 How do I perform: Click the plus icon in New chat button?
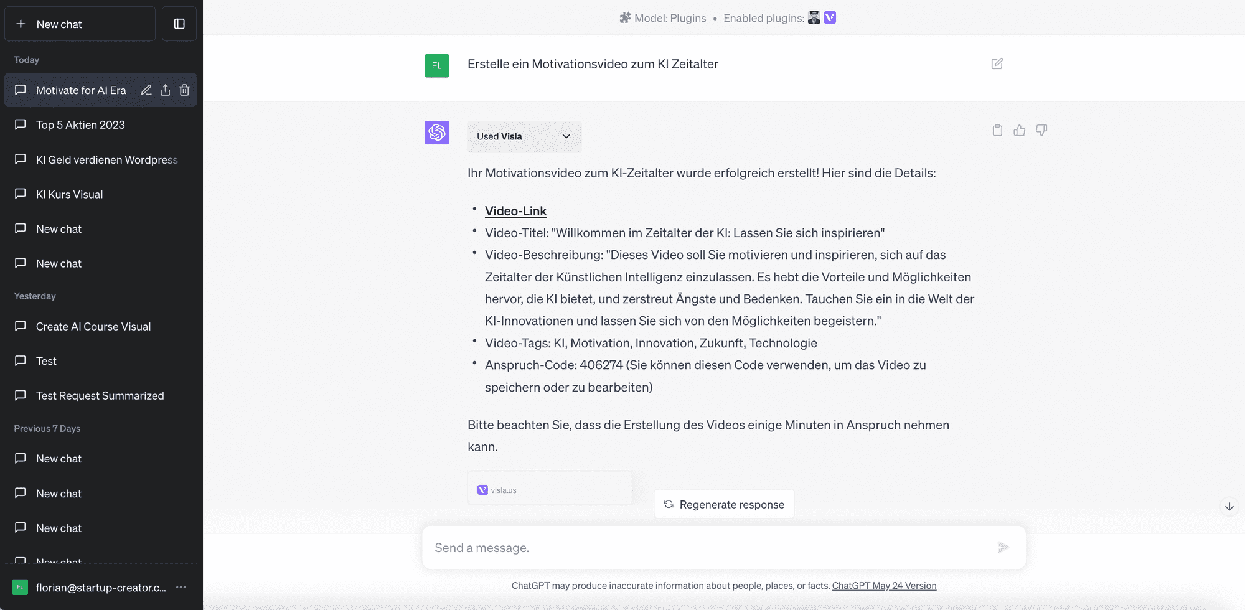click(21, 24)
